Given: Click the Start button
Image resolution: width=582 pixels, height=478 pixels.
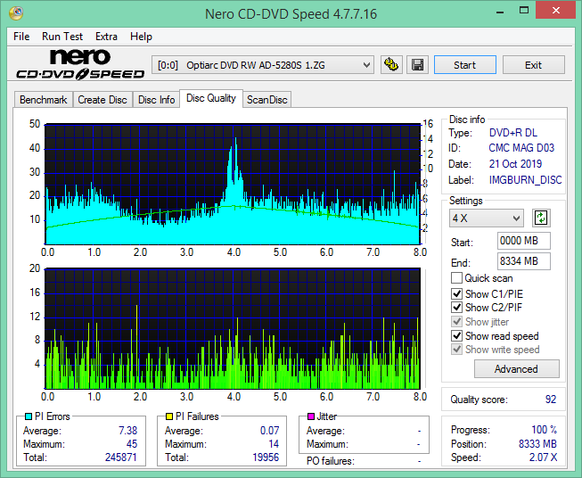Looking at the screenshot, I should pos(464,65).
